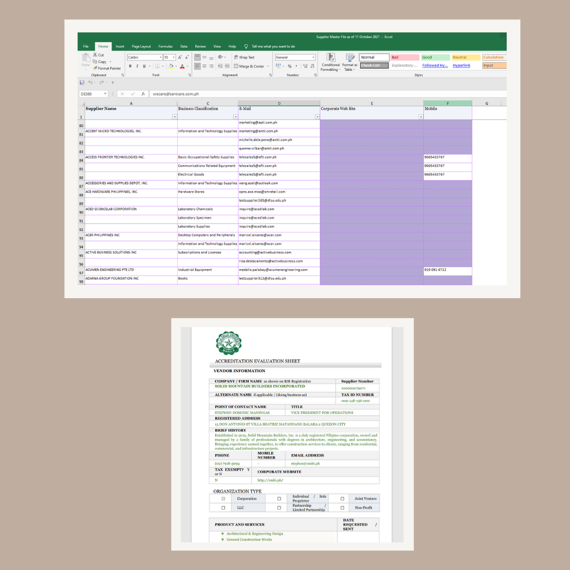
Task: Click the Comma Style icon
Action: click(x=296, y=66)
